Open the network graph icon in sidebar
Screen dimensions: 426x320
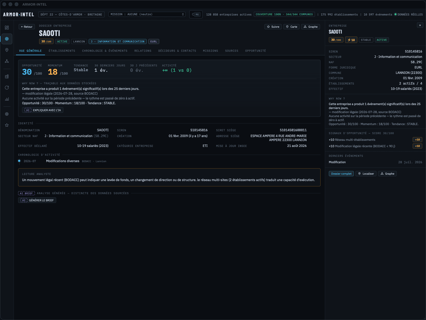pos(7,61)
